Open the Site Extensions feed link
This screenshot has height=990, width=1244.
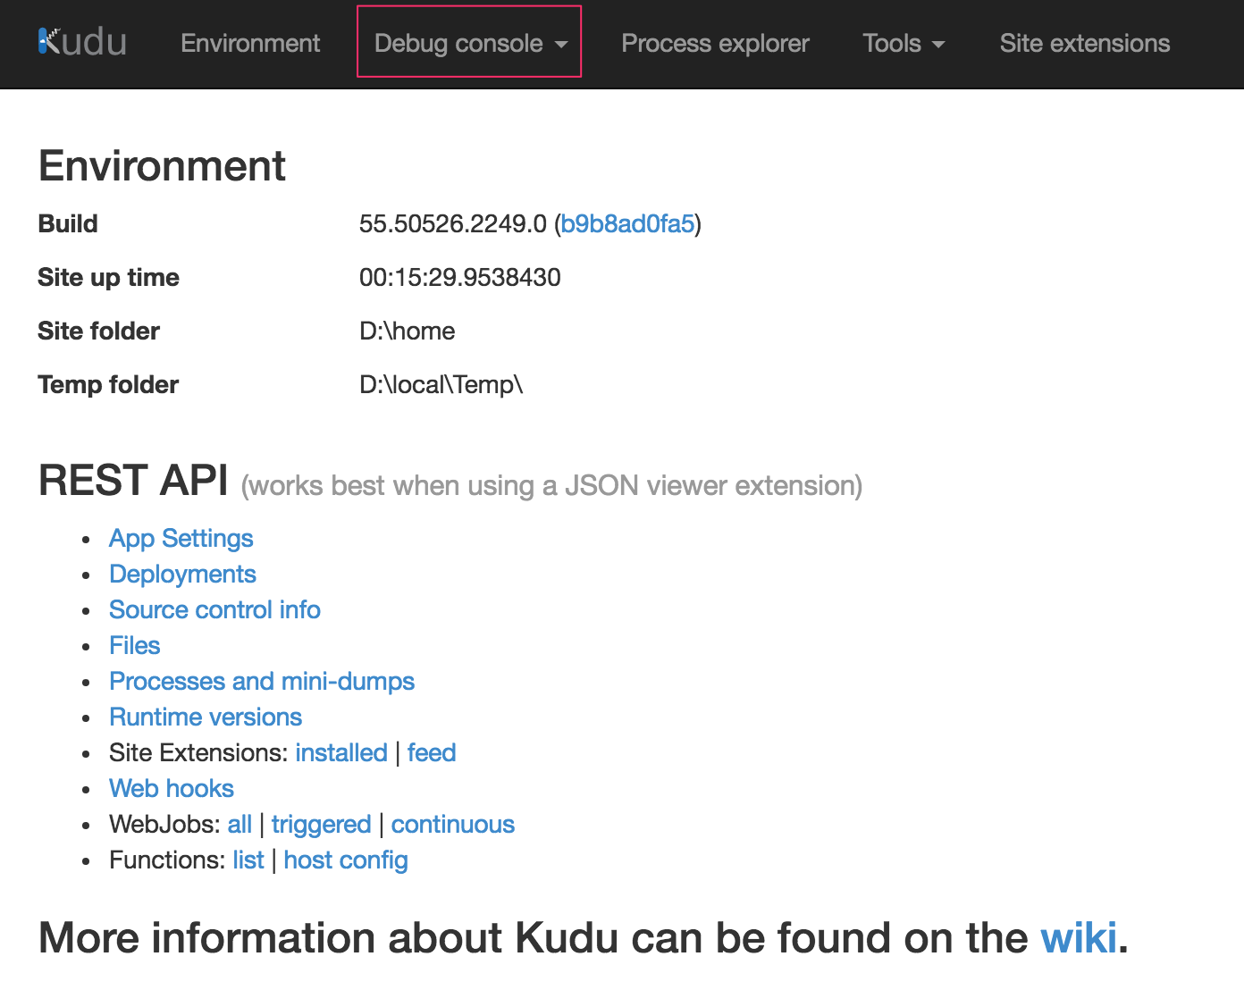[x=432, y=752]
